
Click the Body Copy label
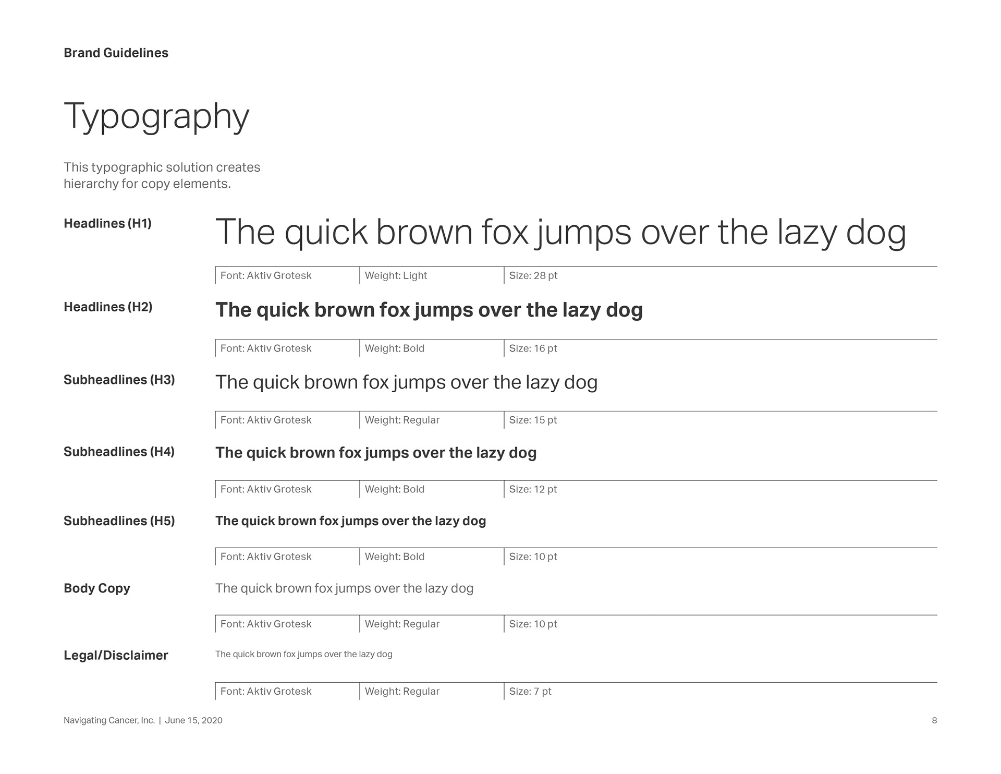97,588
